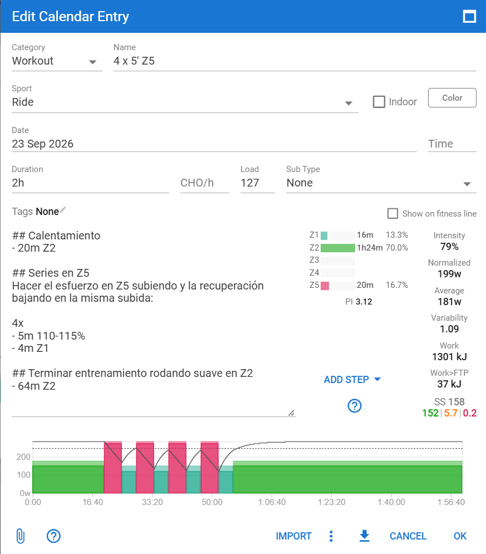Open the bottom-left help question icon
Viewport: 486px width, 554px height.
tap(53, 536)
